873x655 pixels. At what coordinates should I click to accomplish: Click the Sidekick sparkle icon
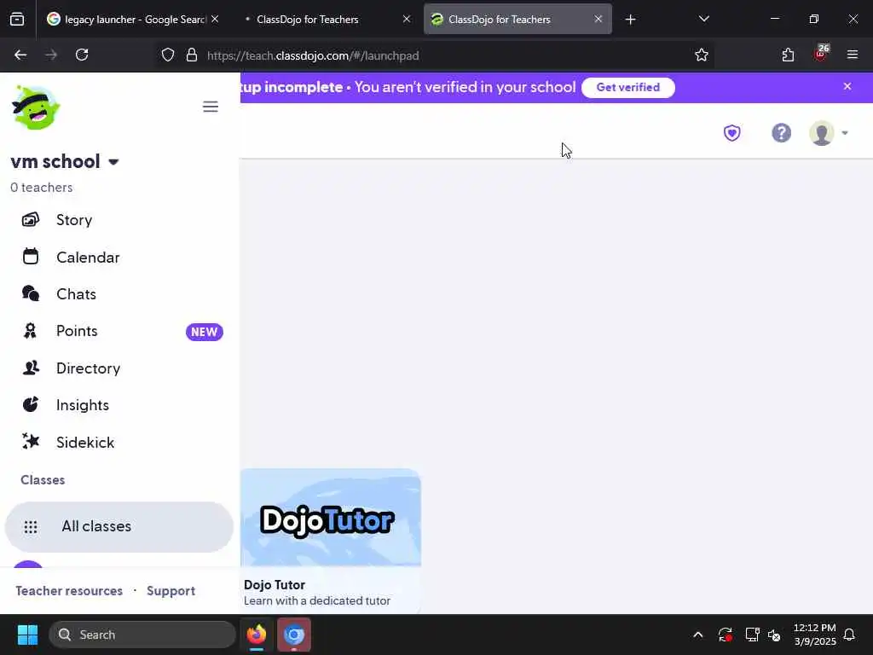pos(31,441)
